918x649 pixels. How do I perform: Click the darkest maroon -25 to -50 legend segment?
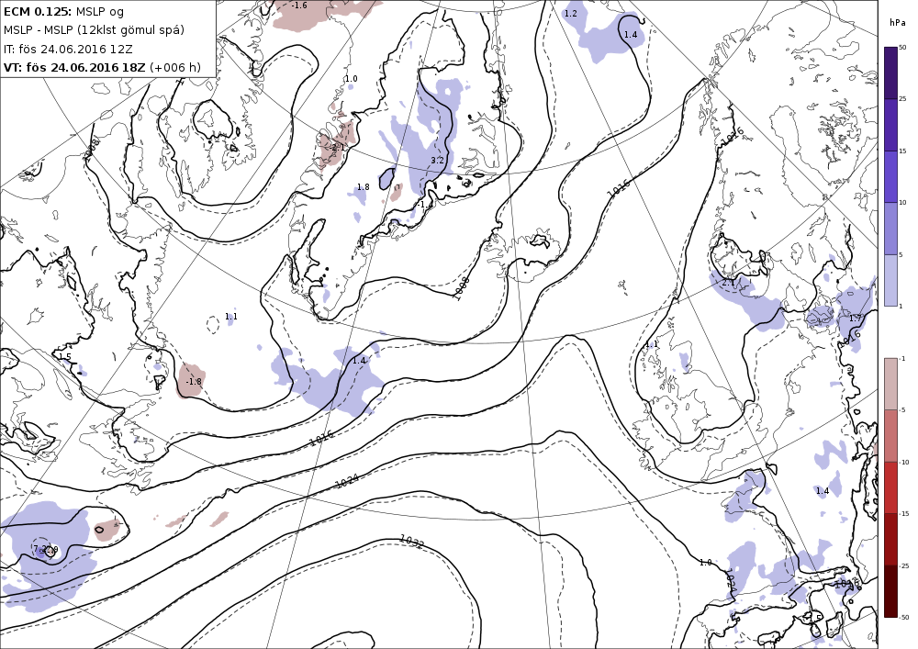coord(890,591)
